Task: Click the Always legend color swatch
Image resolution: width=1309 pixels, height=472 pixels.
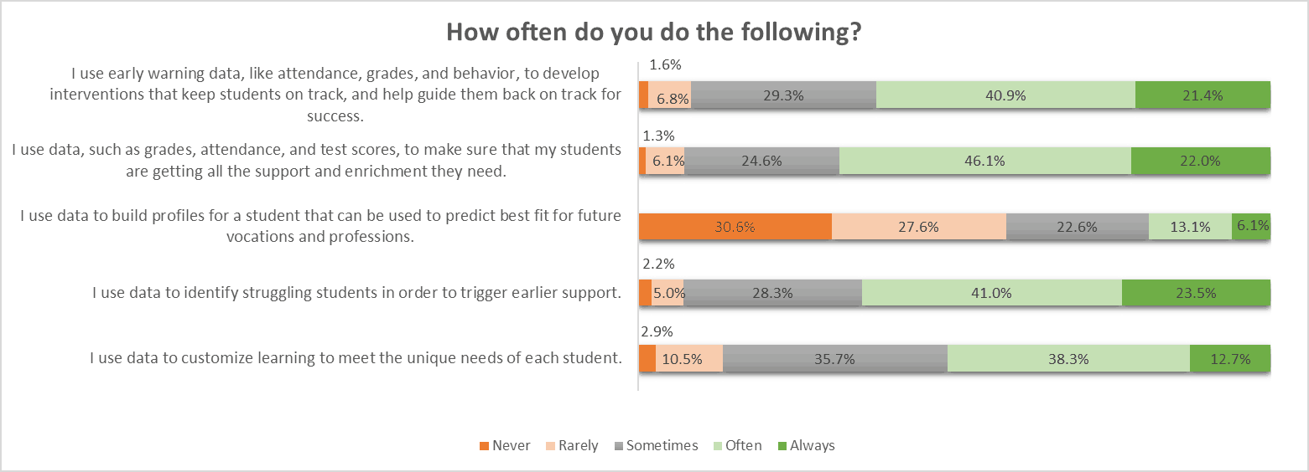Action: 783,446
